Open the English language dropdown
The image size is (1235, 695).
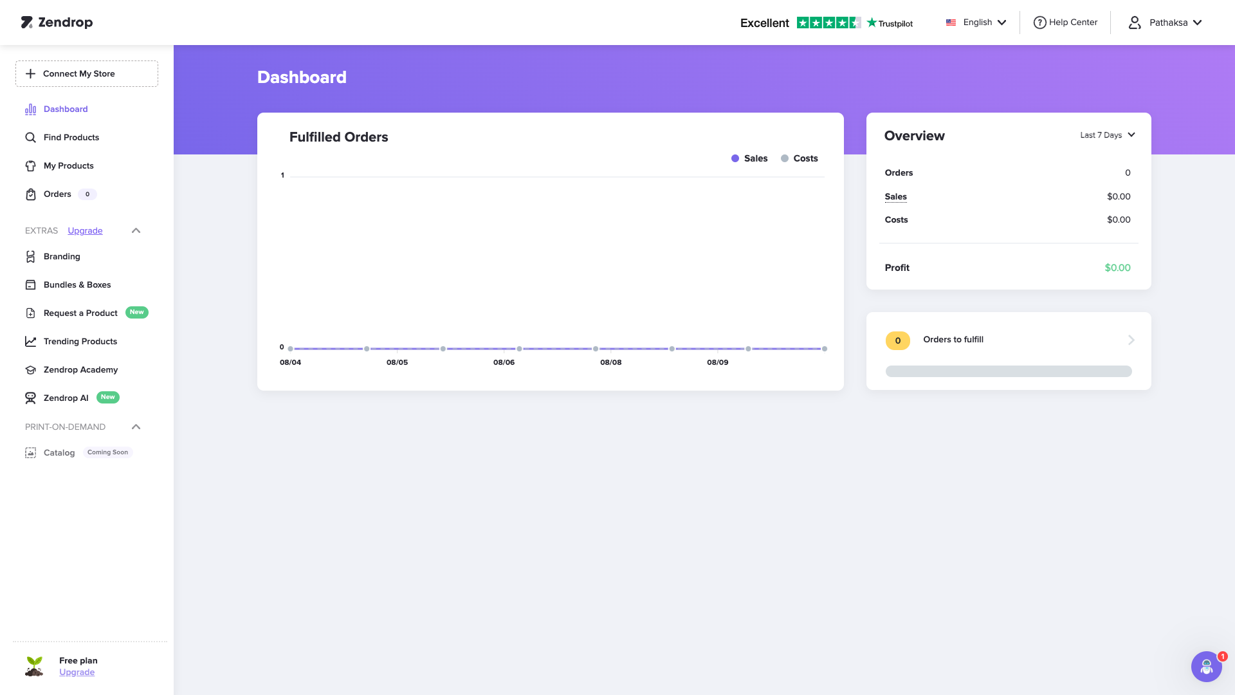(975, 22)
